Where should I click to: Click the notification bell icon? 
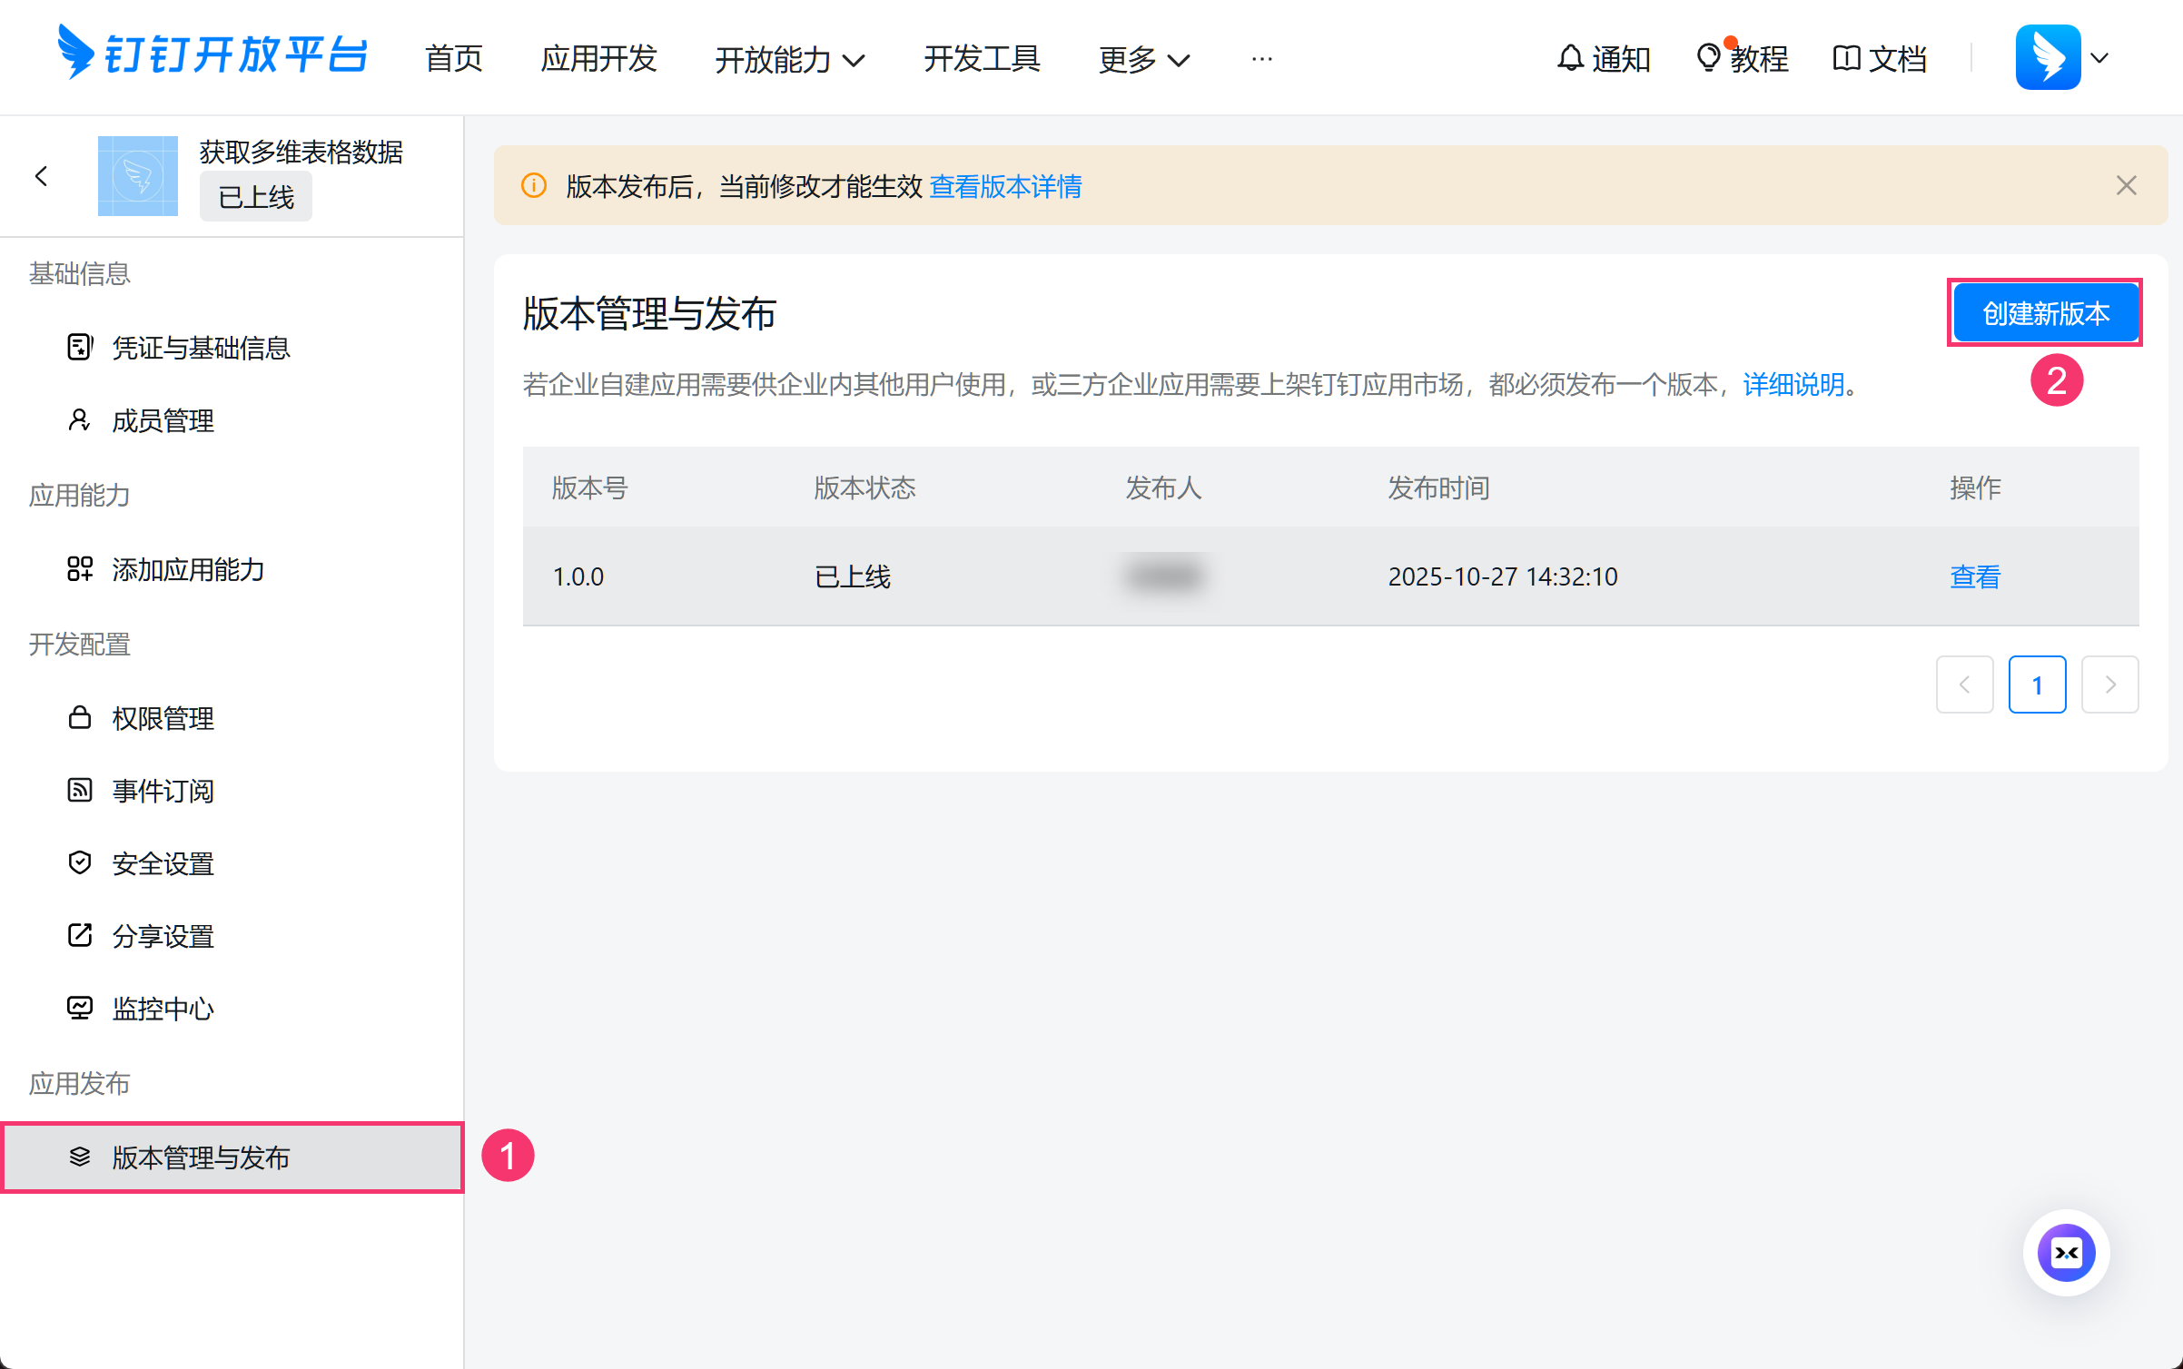(1570, 58)
